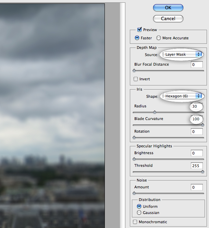Click the Threshold slider handle
This screenshot has width=209, height=228.
(202, 172)
